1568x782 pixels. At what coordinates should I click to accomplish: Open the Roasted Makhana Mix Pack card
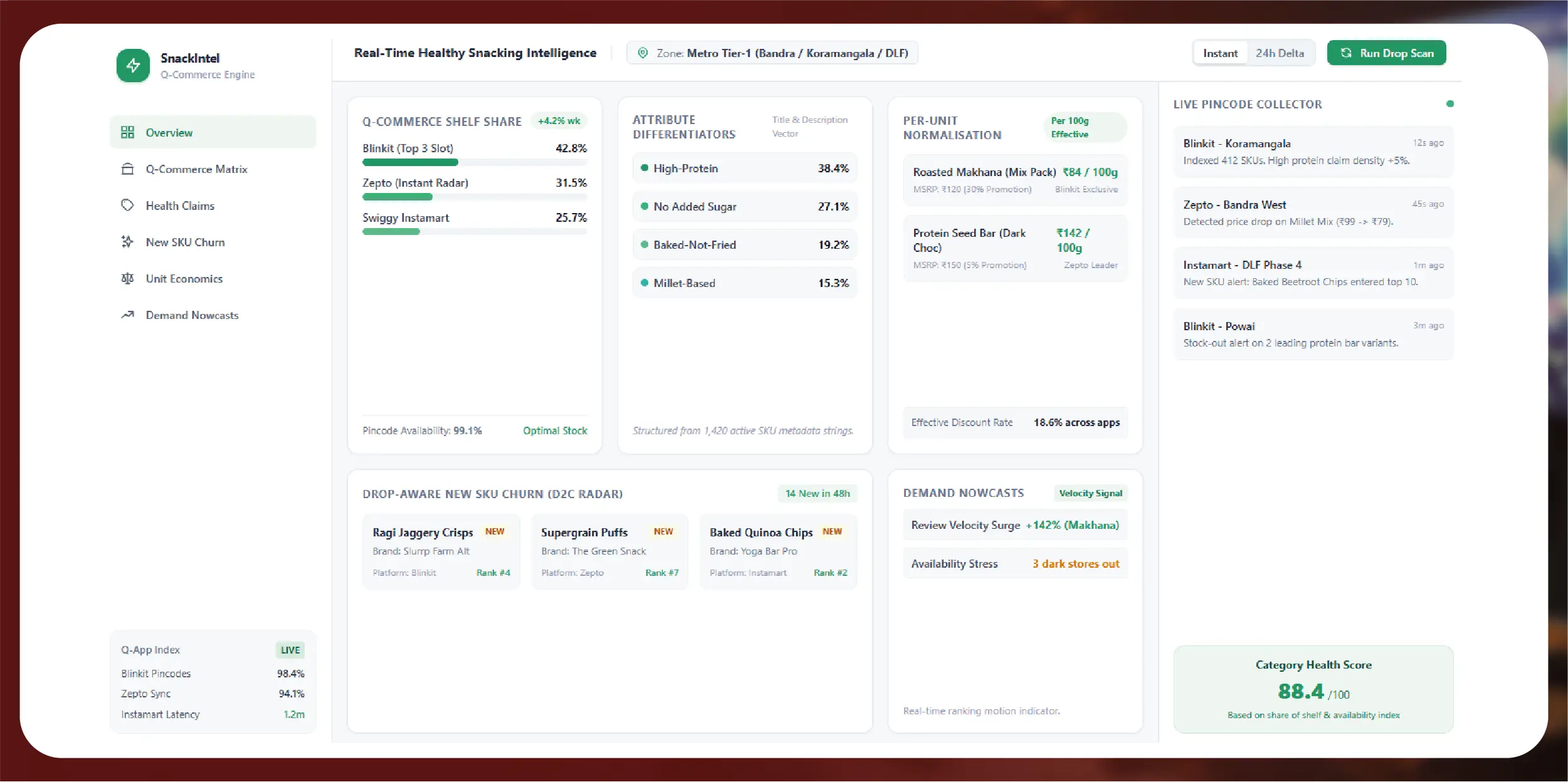coord(1015,180)
